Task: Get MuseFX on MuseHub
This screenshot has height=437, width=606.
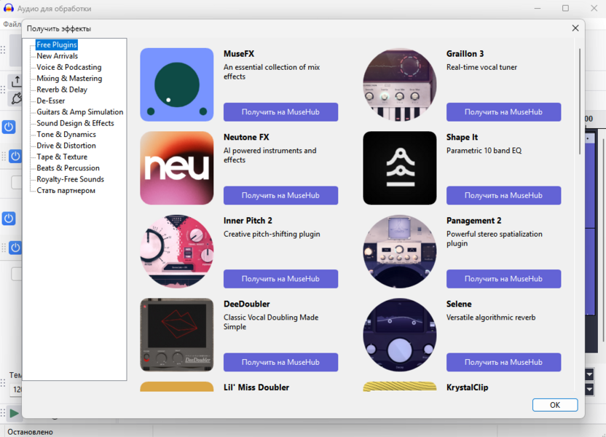Action: click(280, 112)
